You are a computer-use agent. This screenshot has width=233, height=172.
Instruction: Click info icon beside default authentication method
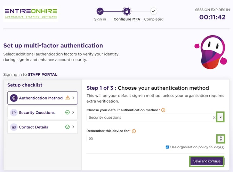(163, 110)
